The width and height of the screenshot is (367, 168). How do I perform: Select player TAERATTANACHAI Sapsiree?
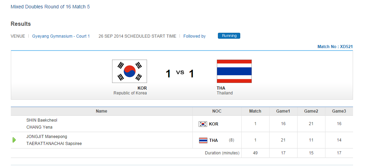click(x=54, y=144)
